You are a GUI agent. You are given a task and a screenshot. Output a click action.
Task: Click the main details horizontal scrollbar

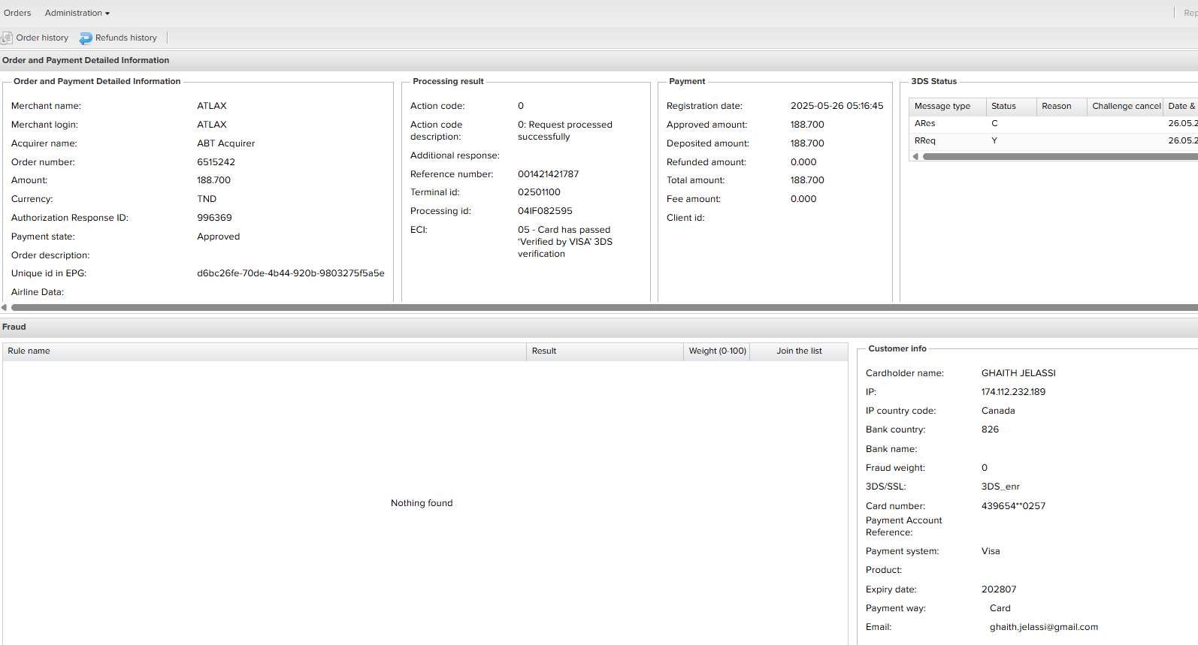[x=601, y=307]
